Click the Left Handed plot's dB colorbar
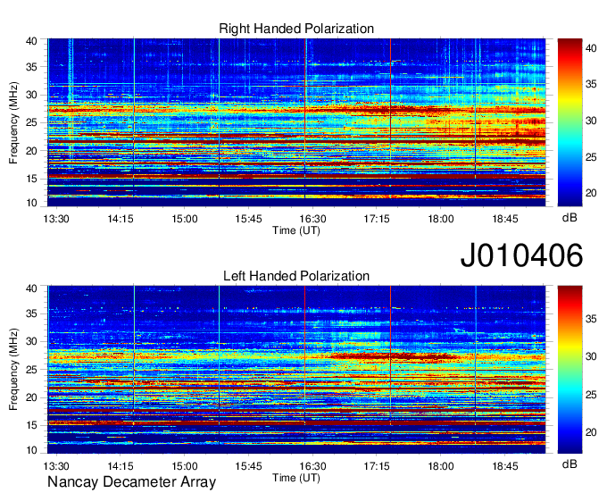Screen dimensions: 607x493 (570, 370)
